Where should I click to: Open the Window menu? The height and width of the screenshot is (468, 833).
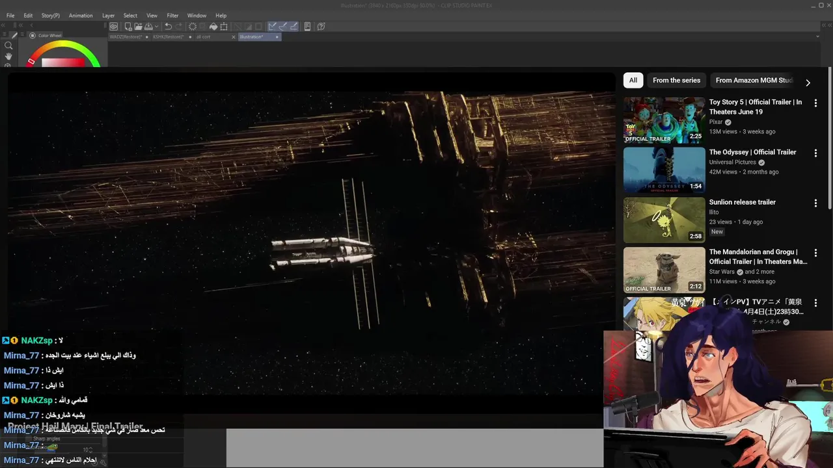(x=197, y=16)
